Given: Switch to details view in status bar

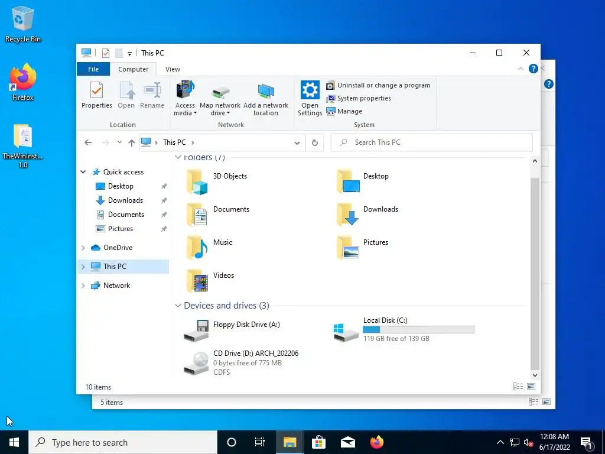Looking at the screenshot, I should click(x=518, y=387).
